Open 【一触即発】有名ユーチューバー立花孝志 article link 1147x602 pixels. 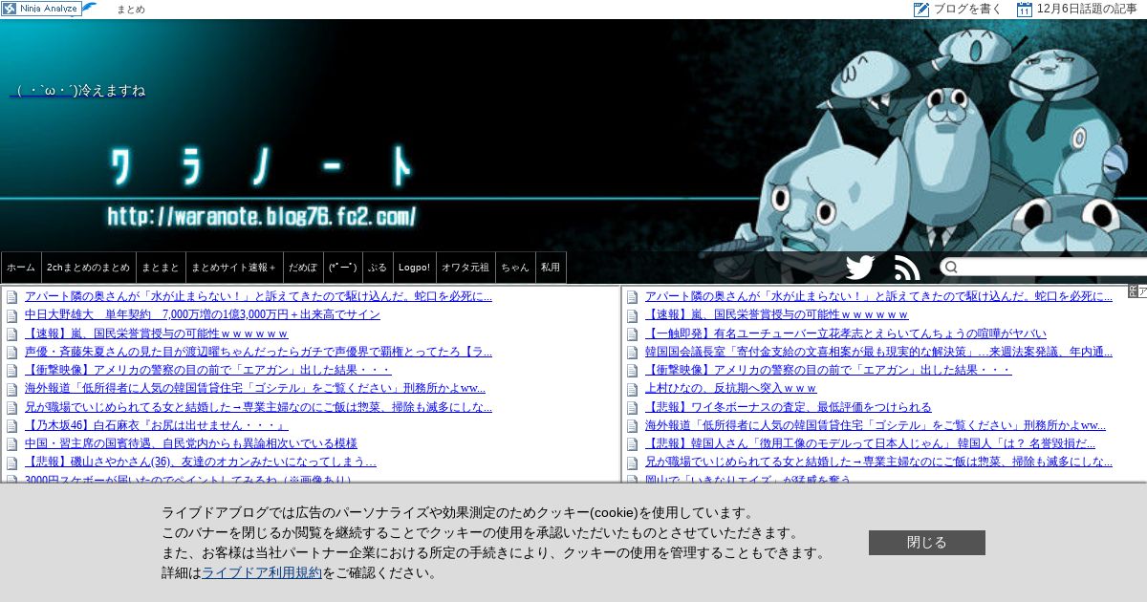[x=846, y=333]
